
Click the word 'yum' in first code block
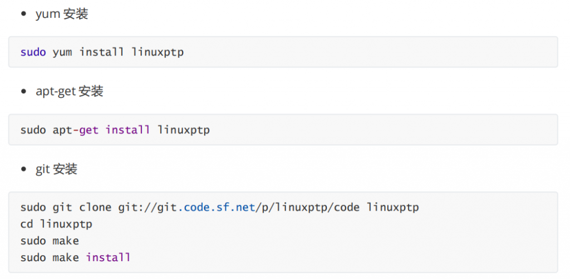(62, 52)
